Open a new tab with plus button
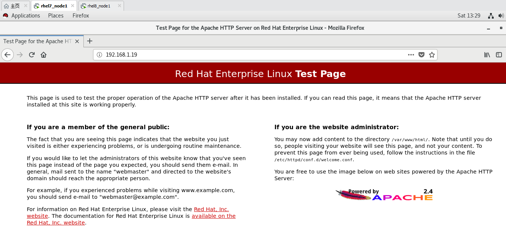The height and width of the screenshot is (242, 506). point(89,41)
